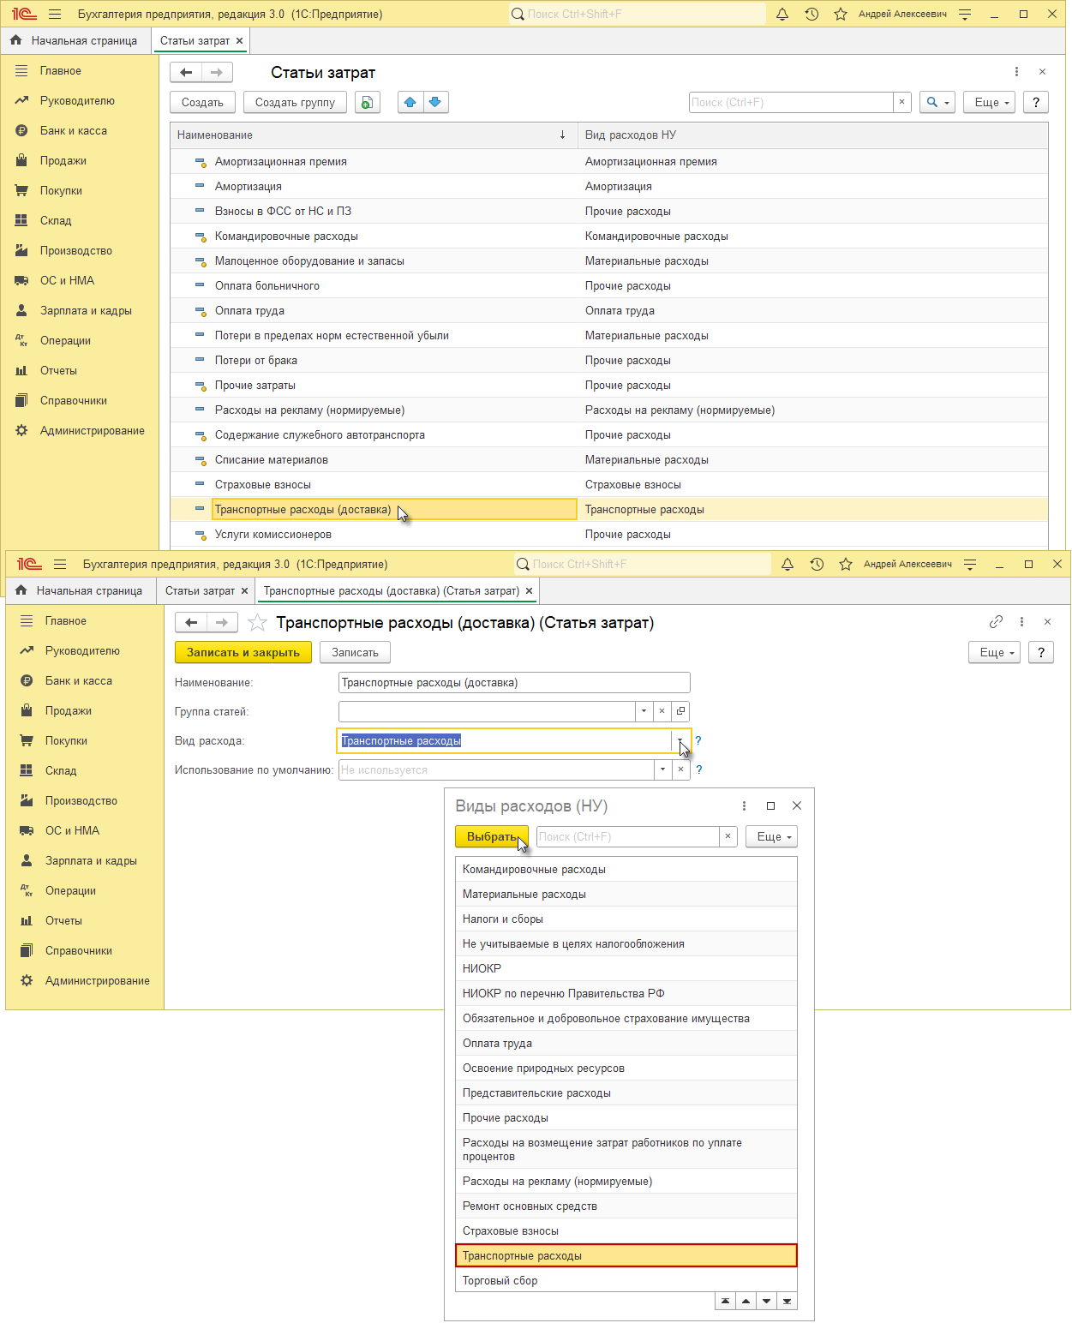The height and width of the screenshot is (1323, 1072).
Task: Open history icon in lower window title bar
Action: (x=817, y=564)
